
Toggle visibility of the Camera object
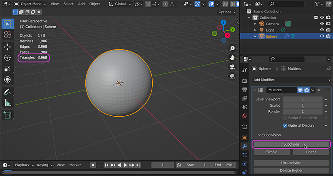coord(322,24)
